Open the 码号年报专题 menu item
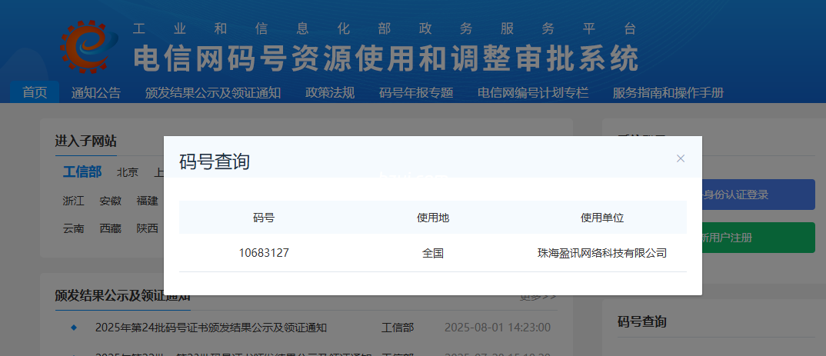 416,93
